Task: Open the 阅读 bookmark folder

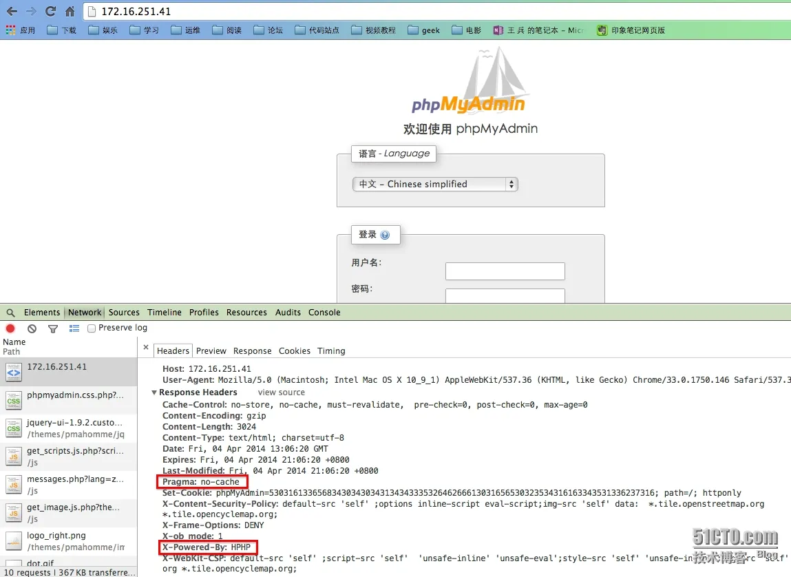Action: click(227, 30)
